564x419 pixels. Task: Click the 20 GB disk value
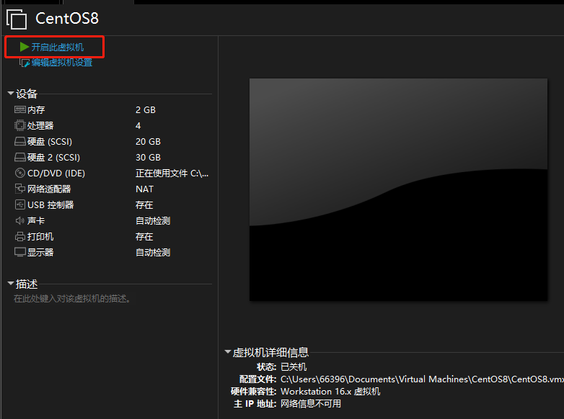point(148,141)
